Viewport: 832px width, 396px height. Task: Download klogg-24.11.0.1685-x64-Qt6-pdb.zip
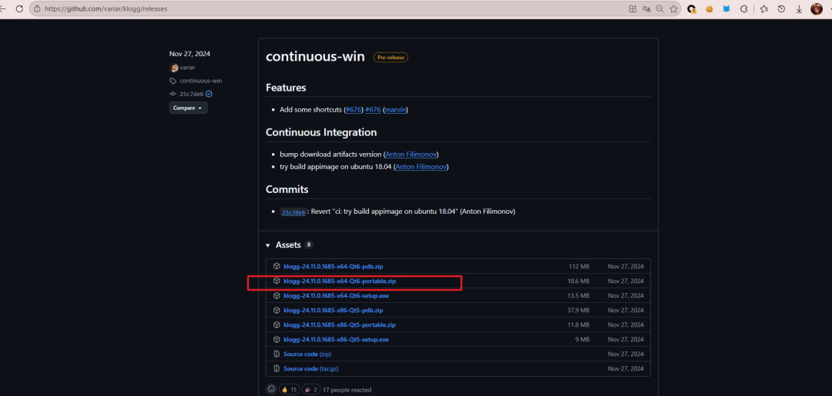[334, 266]
